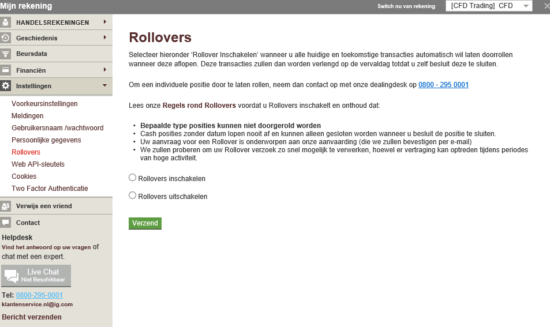Open Regels rond Rollovers link

199,105
